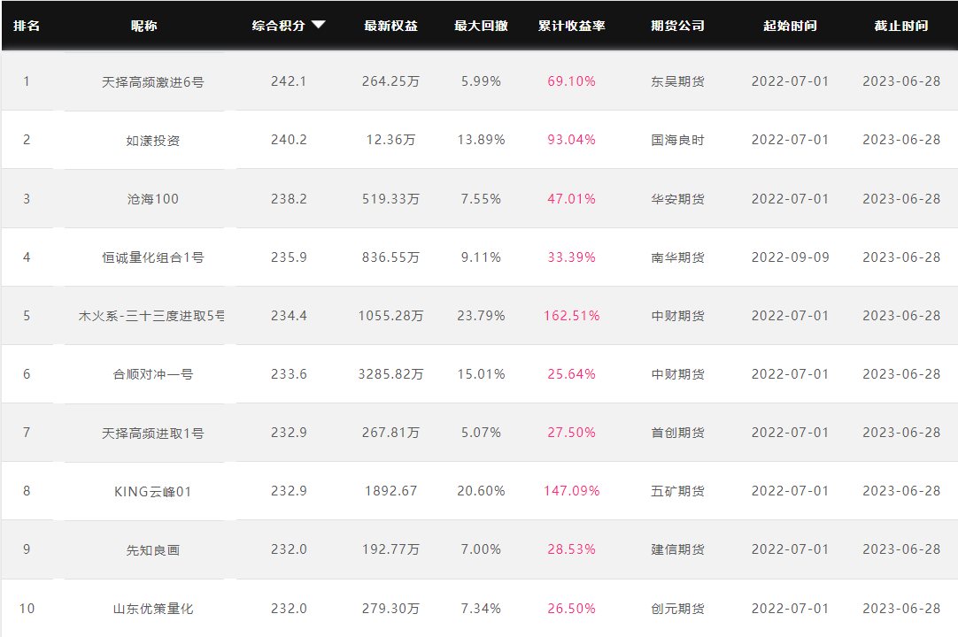Select futures company 五矿期货

coord(677,491)
